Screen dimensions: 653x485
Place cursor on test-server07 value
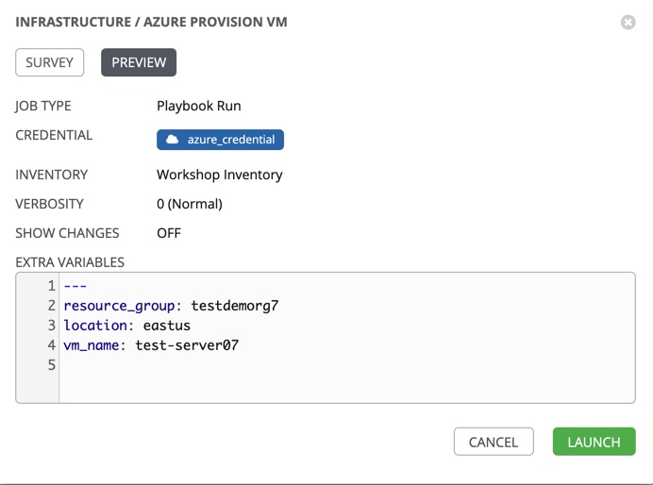coord(187,345)
